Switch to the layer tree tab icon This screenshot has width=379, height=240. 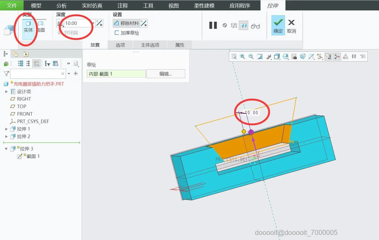[15, 54]
